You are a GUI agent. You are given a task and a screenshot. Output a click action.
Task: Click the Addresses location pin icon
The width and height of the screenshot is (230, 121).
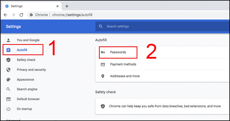[103, 76]
